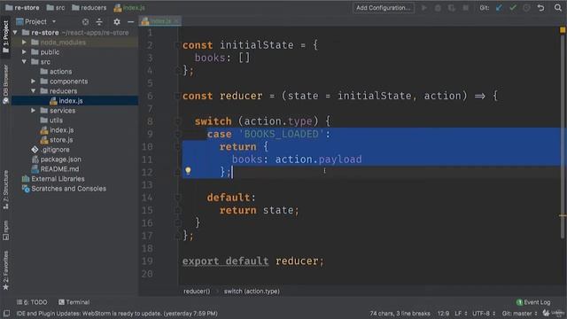Click the tool windows toggle icon at bottom-left corner
This screenshot has width=567, height=319.
point(6,313)
